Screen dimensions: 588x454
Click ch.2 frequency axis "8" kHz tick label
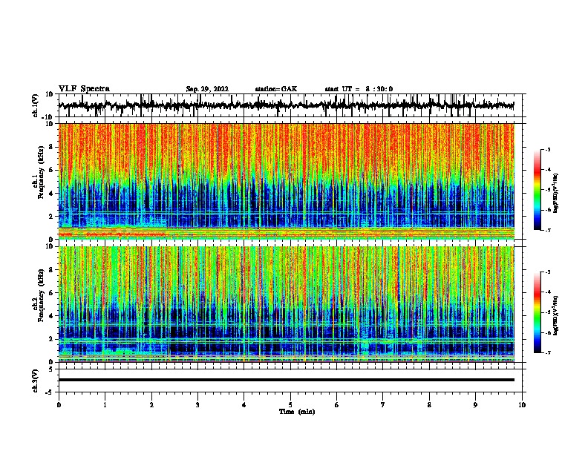pos(51,270)
